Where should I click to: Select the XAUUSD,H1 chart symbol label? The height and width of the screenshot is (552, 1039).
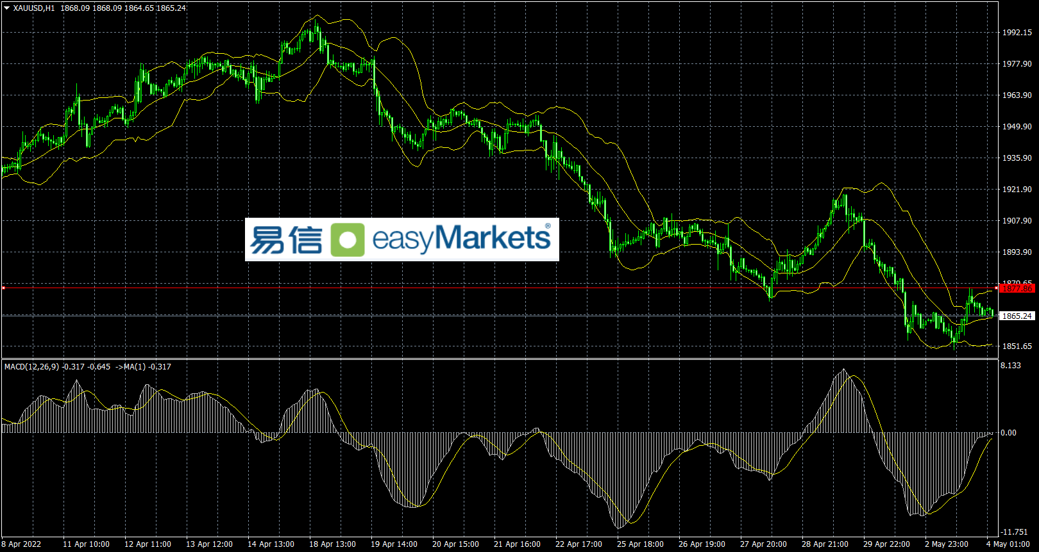[34, 8]
